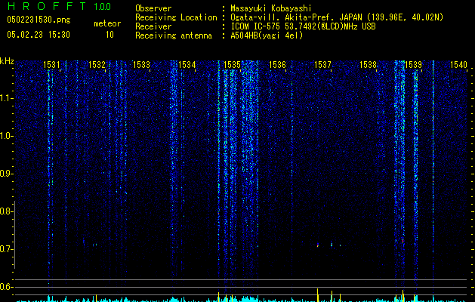Image resolution: width=475 pixels, height=302 pixels.
Task: Click the date stamp 05.02.23 15:30
Action: (39, 35)
